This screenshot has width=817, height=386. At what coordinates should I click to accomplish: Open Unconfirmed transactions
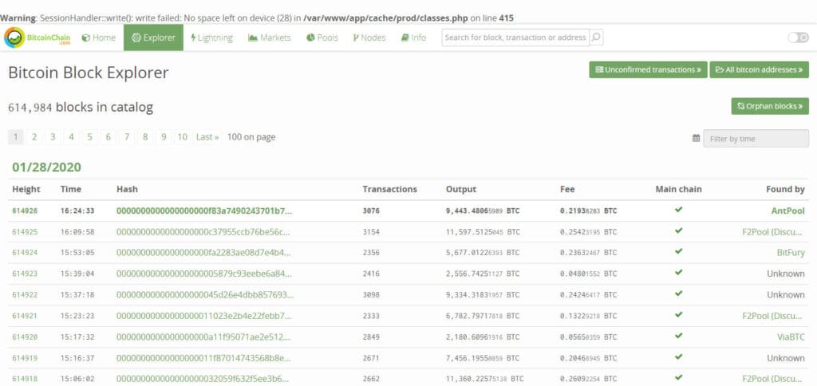648,70
